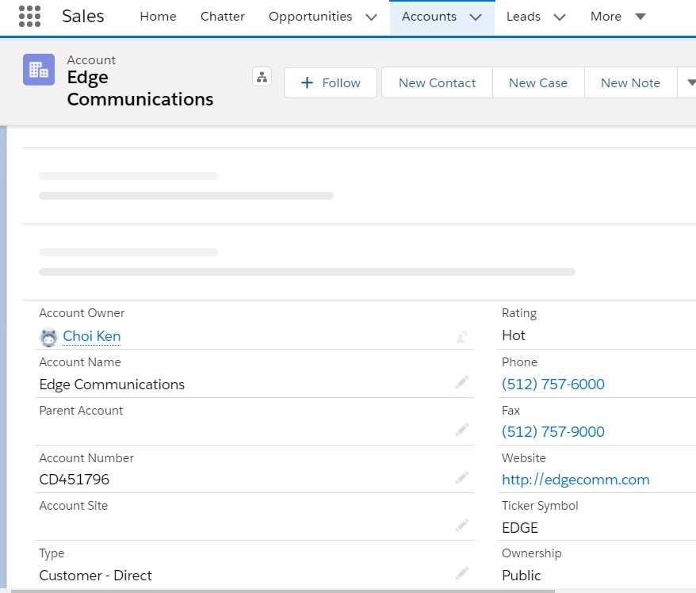Open the Accounts tab dropdown chevron

(476, 17)
